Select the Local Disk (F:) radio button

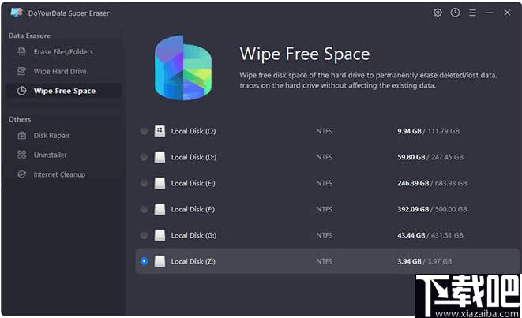tap(144, 209)
